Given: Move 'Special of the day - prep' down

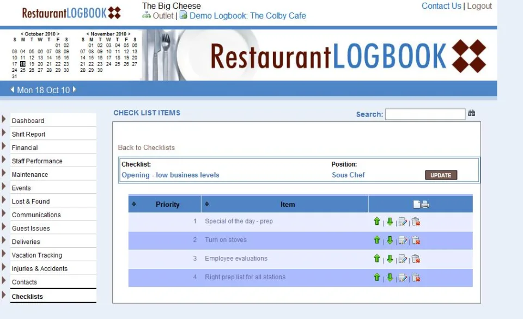Looking at the screenshot, I should (390, 222).
